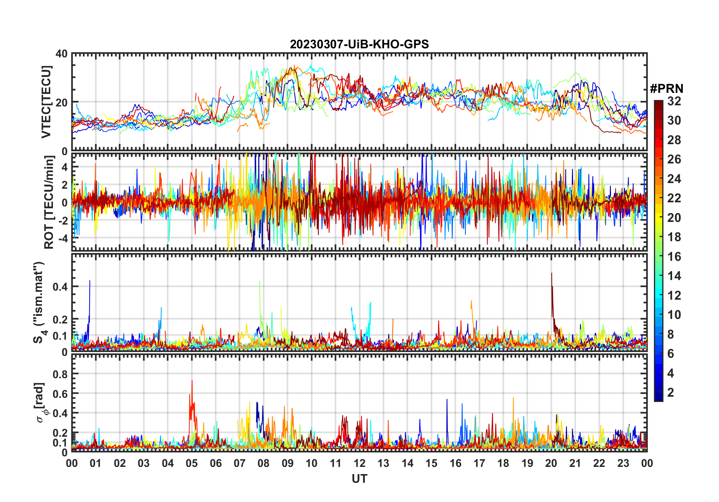Click x-axis tick label 16
This screenshot has height=502, width=719.
coord(456,464)
